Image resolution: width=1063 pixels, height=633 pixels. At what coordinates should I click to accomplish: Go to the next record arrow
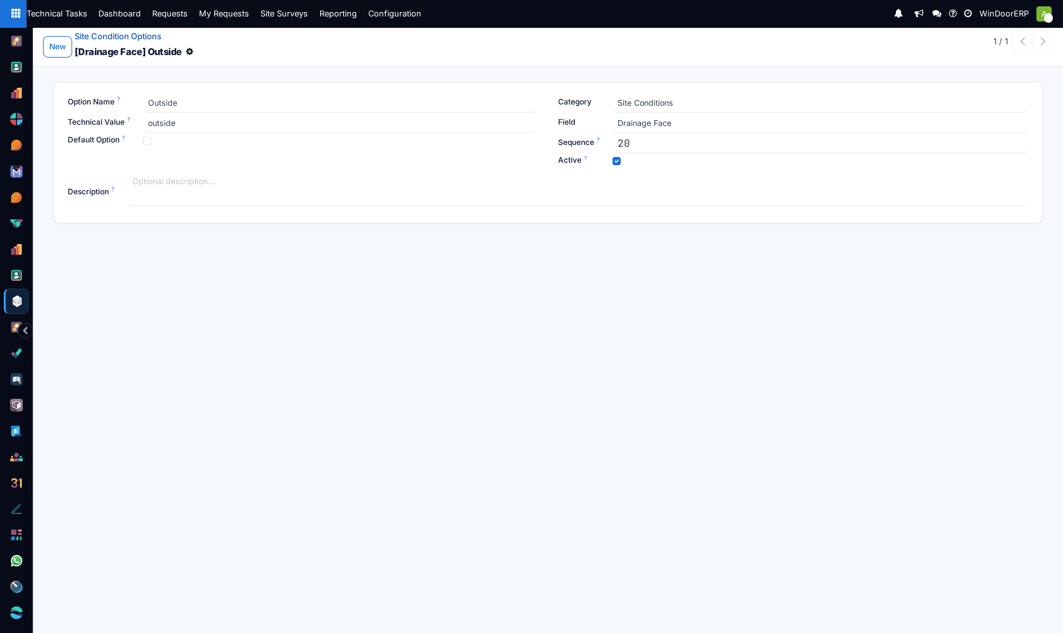(1043, 41)
